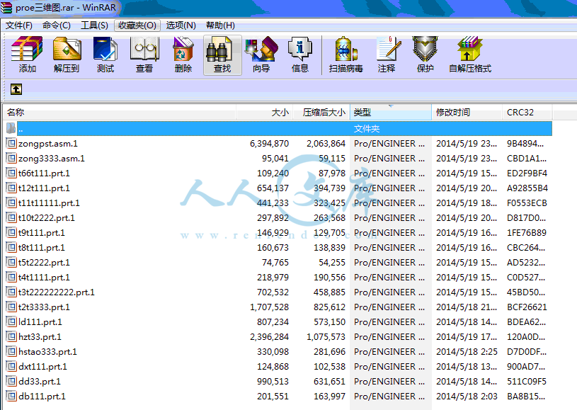Click the 扫描病毒 (Virus Scan) icon

click(346, 49)
